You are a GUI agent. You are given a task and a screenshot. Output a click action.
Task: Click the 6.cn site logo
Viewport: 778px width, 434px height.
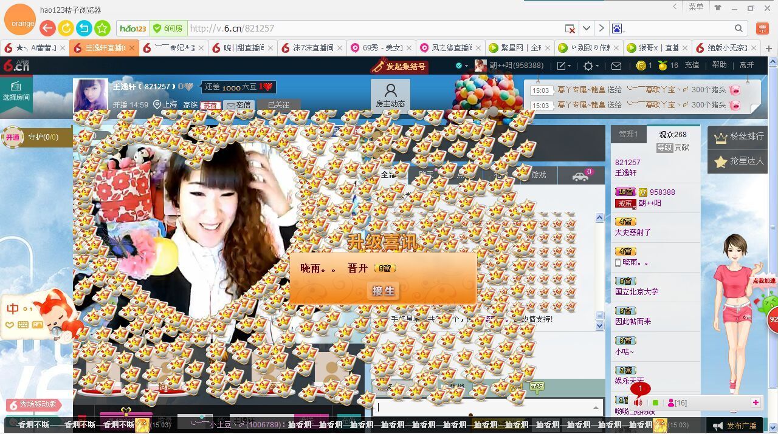(16, 65)
